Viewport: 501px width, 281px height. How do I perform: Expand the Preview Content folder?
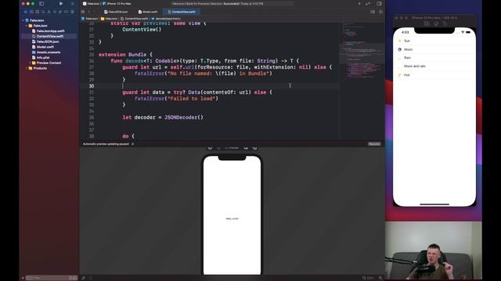coord(30,62)
